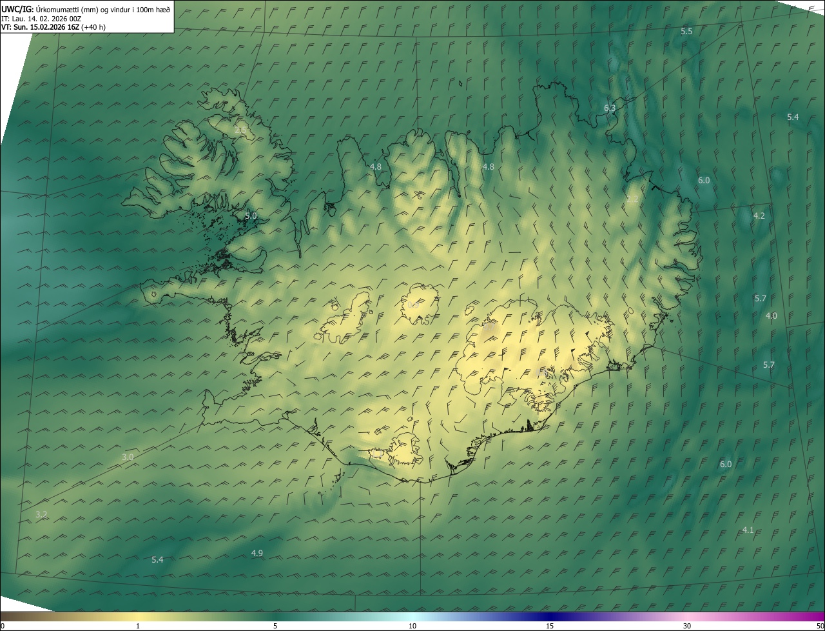Click the 3.2 value label on the map
The height and width of the screenshot is (631, 825).
[41, 515]
